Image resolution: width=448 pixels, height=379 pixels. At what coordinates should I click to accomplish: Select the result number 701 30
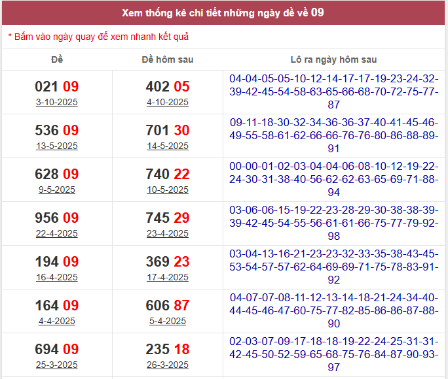tap(168, 130)
